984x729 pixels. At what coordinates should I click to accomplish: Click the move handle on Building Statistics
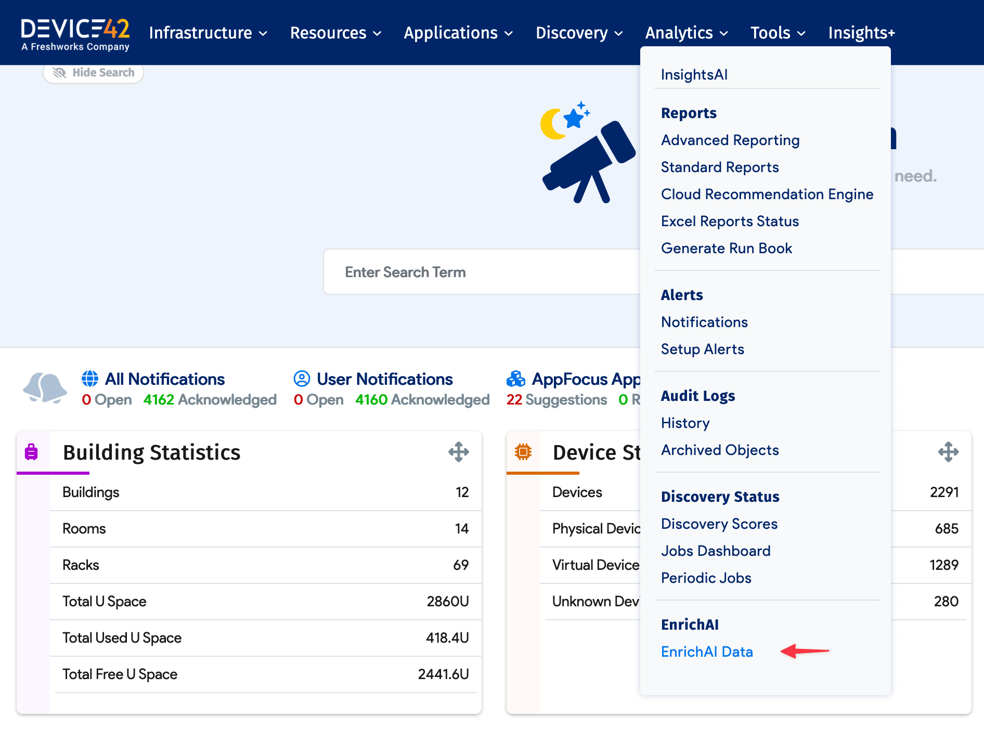[x=458, y=452]
